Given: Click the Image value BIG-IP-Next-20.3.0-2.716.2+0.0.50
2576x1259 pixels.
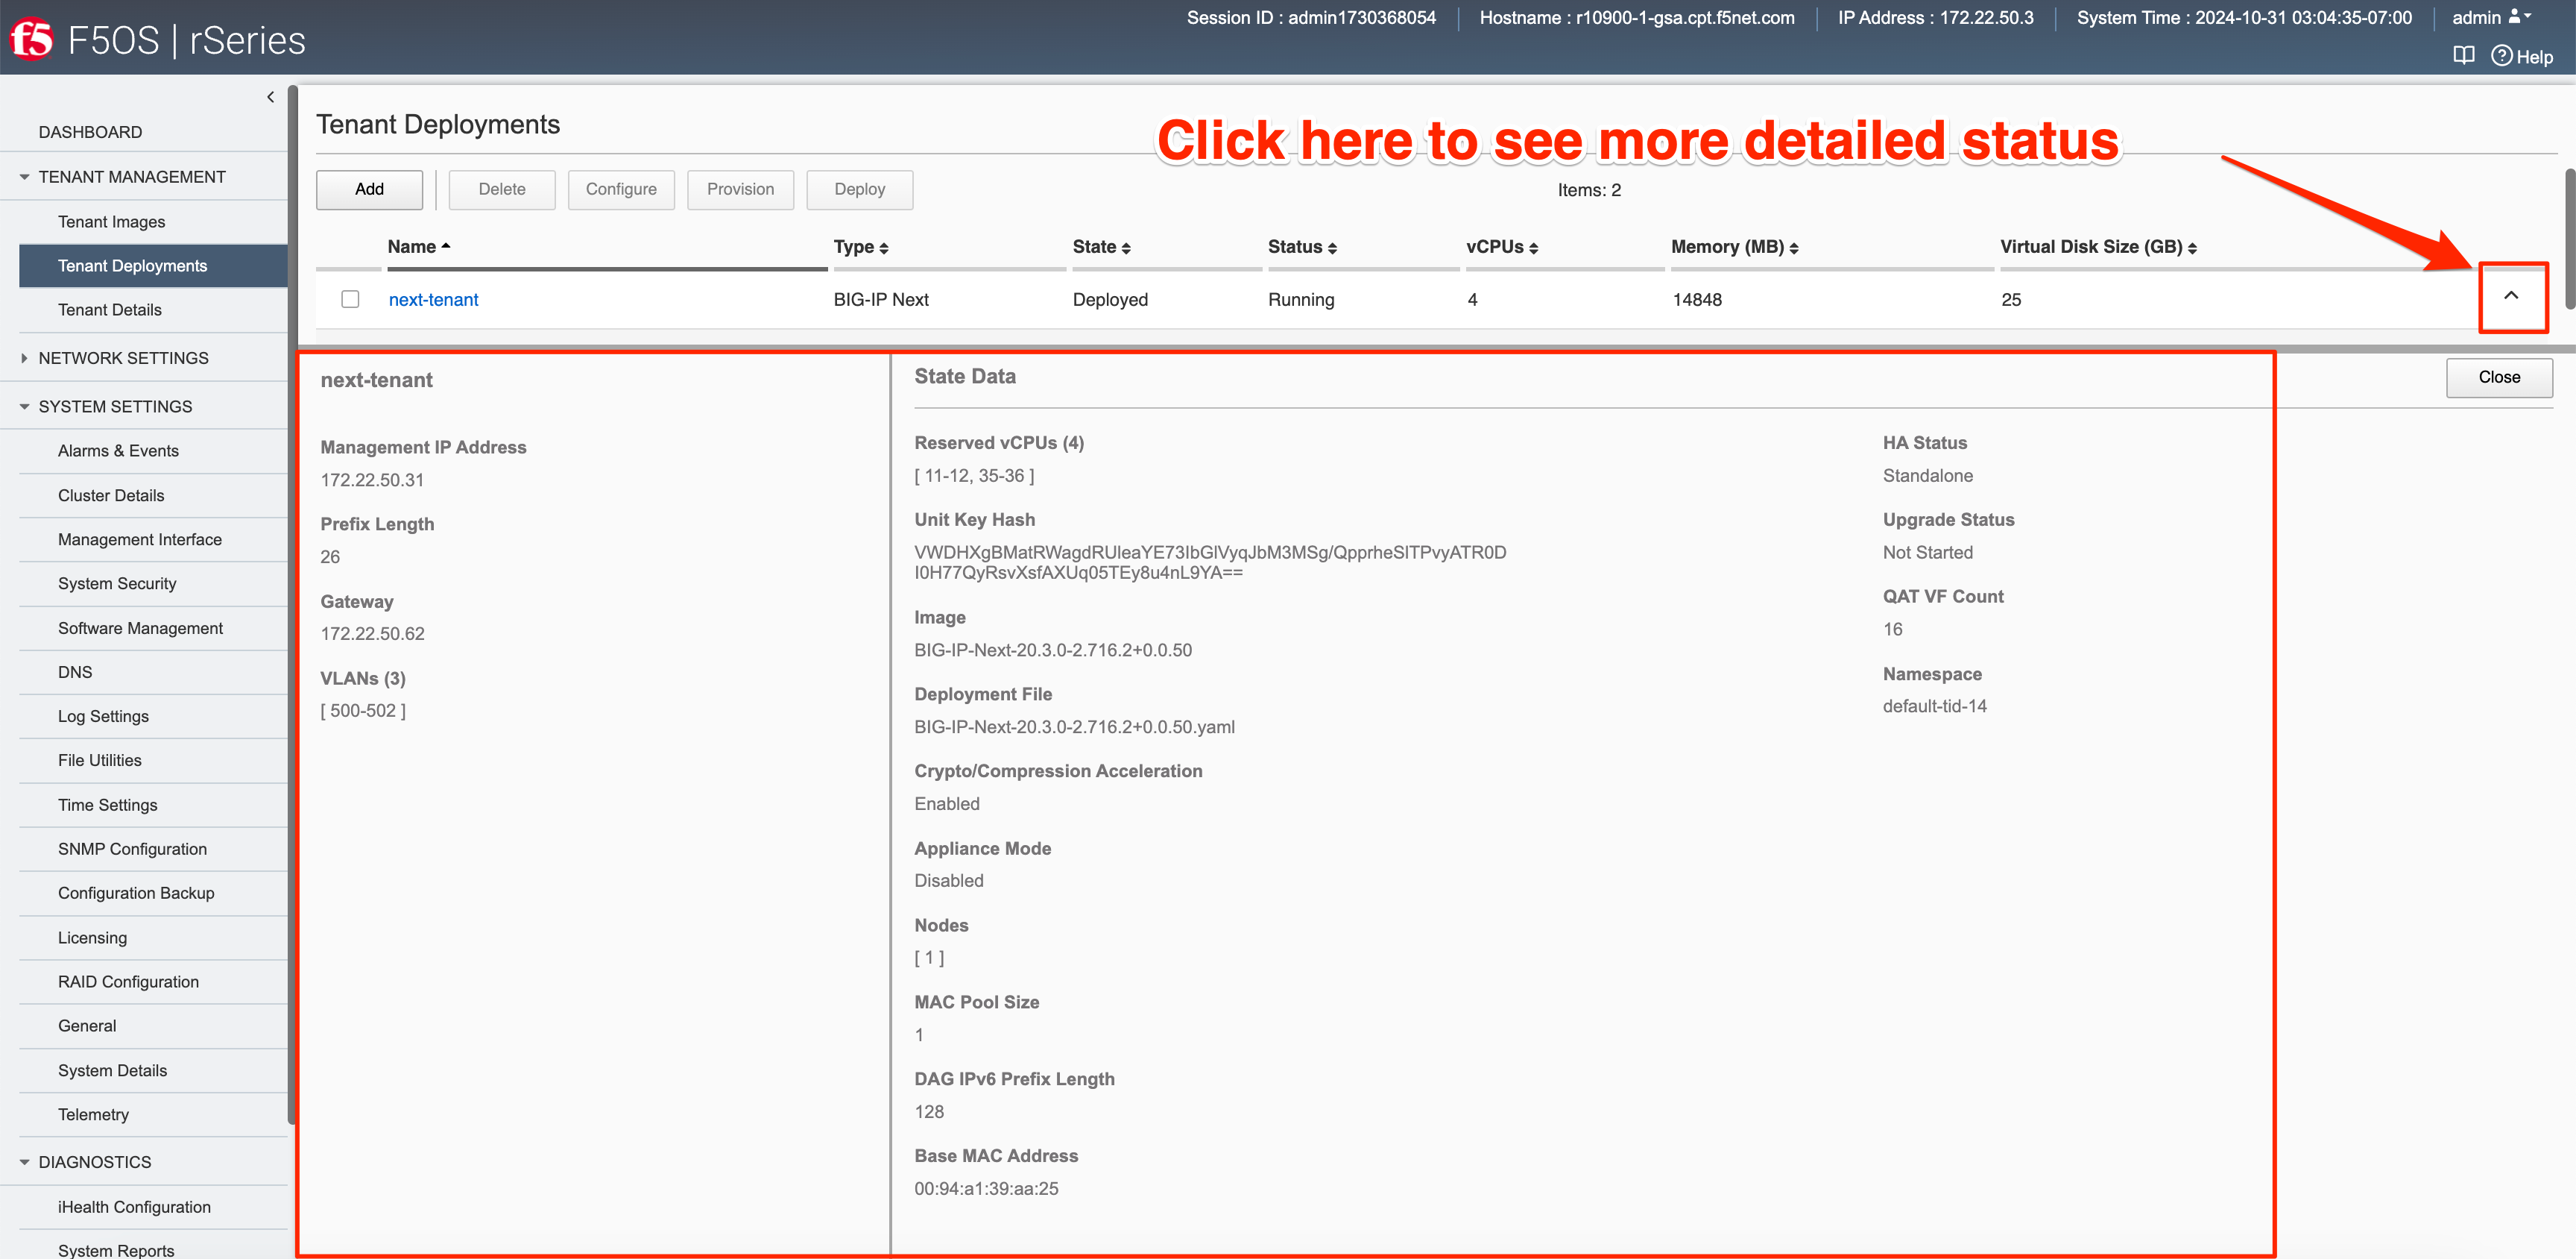Looking at the screenshot, I should (1053, 650).
